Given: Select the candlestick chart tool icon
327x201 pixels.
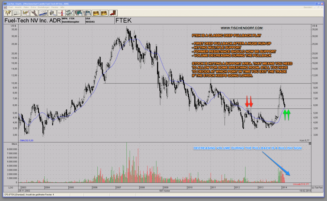Looking at the screenshot, I should (25, 13).
